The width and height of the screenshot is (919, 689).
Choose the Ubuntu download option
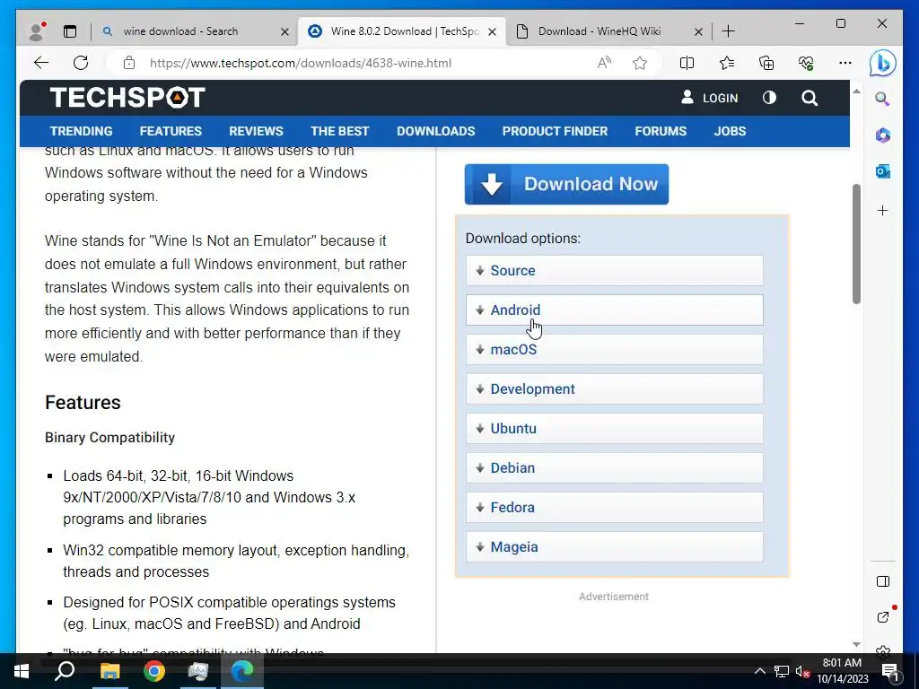point(615,428)
